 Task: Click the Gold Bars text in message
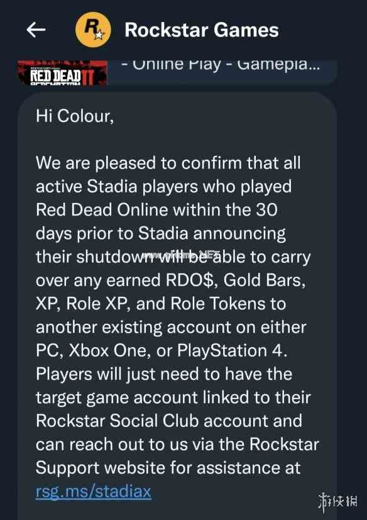click(264, 280)
